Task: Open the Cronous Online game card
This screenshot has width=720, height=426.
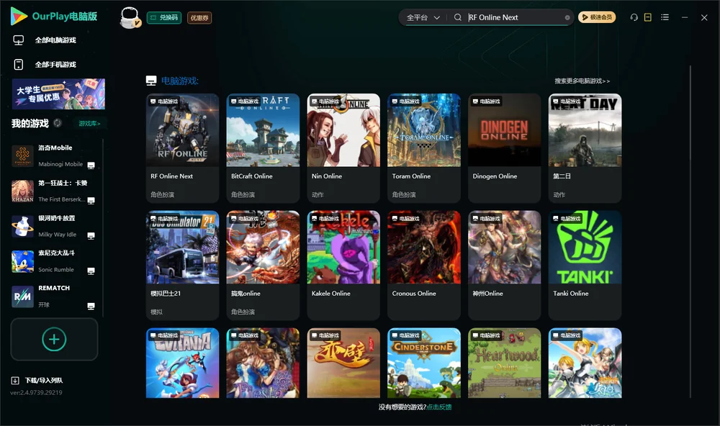Action: tap(424, 266)
